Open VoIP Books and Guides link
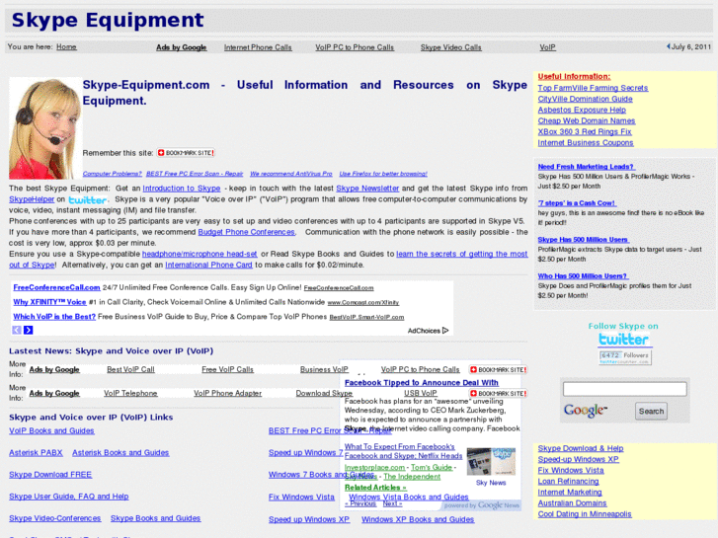Image resolution: width=718 pixels, height=538 pixels. pyautogui.click(x=51, y=430)
